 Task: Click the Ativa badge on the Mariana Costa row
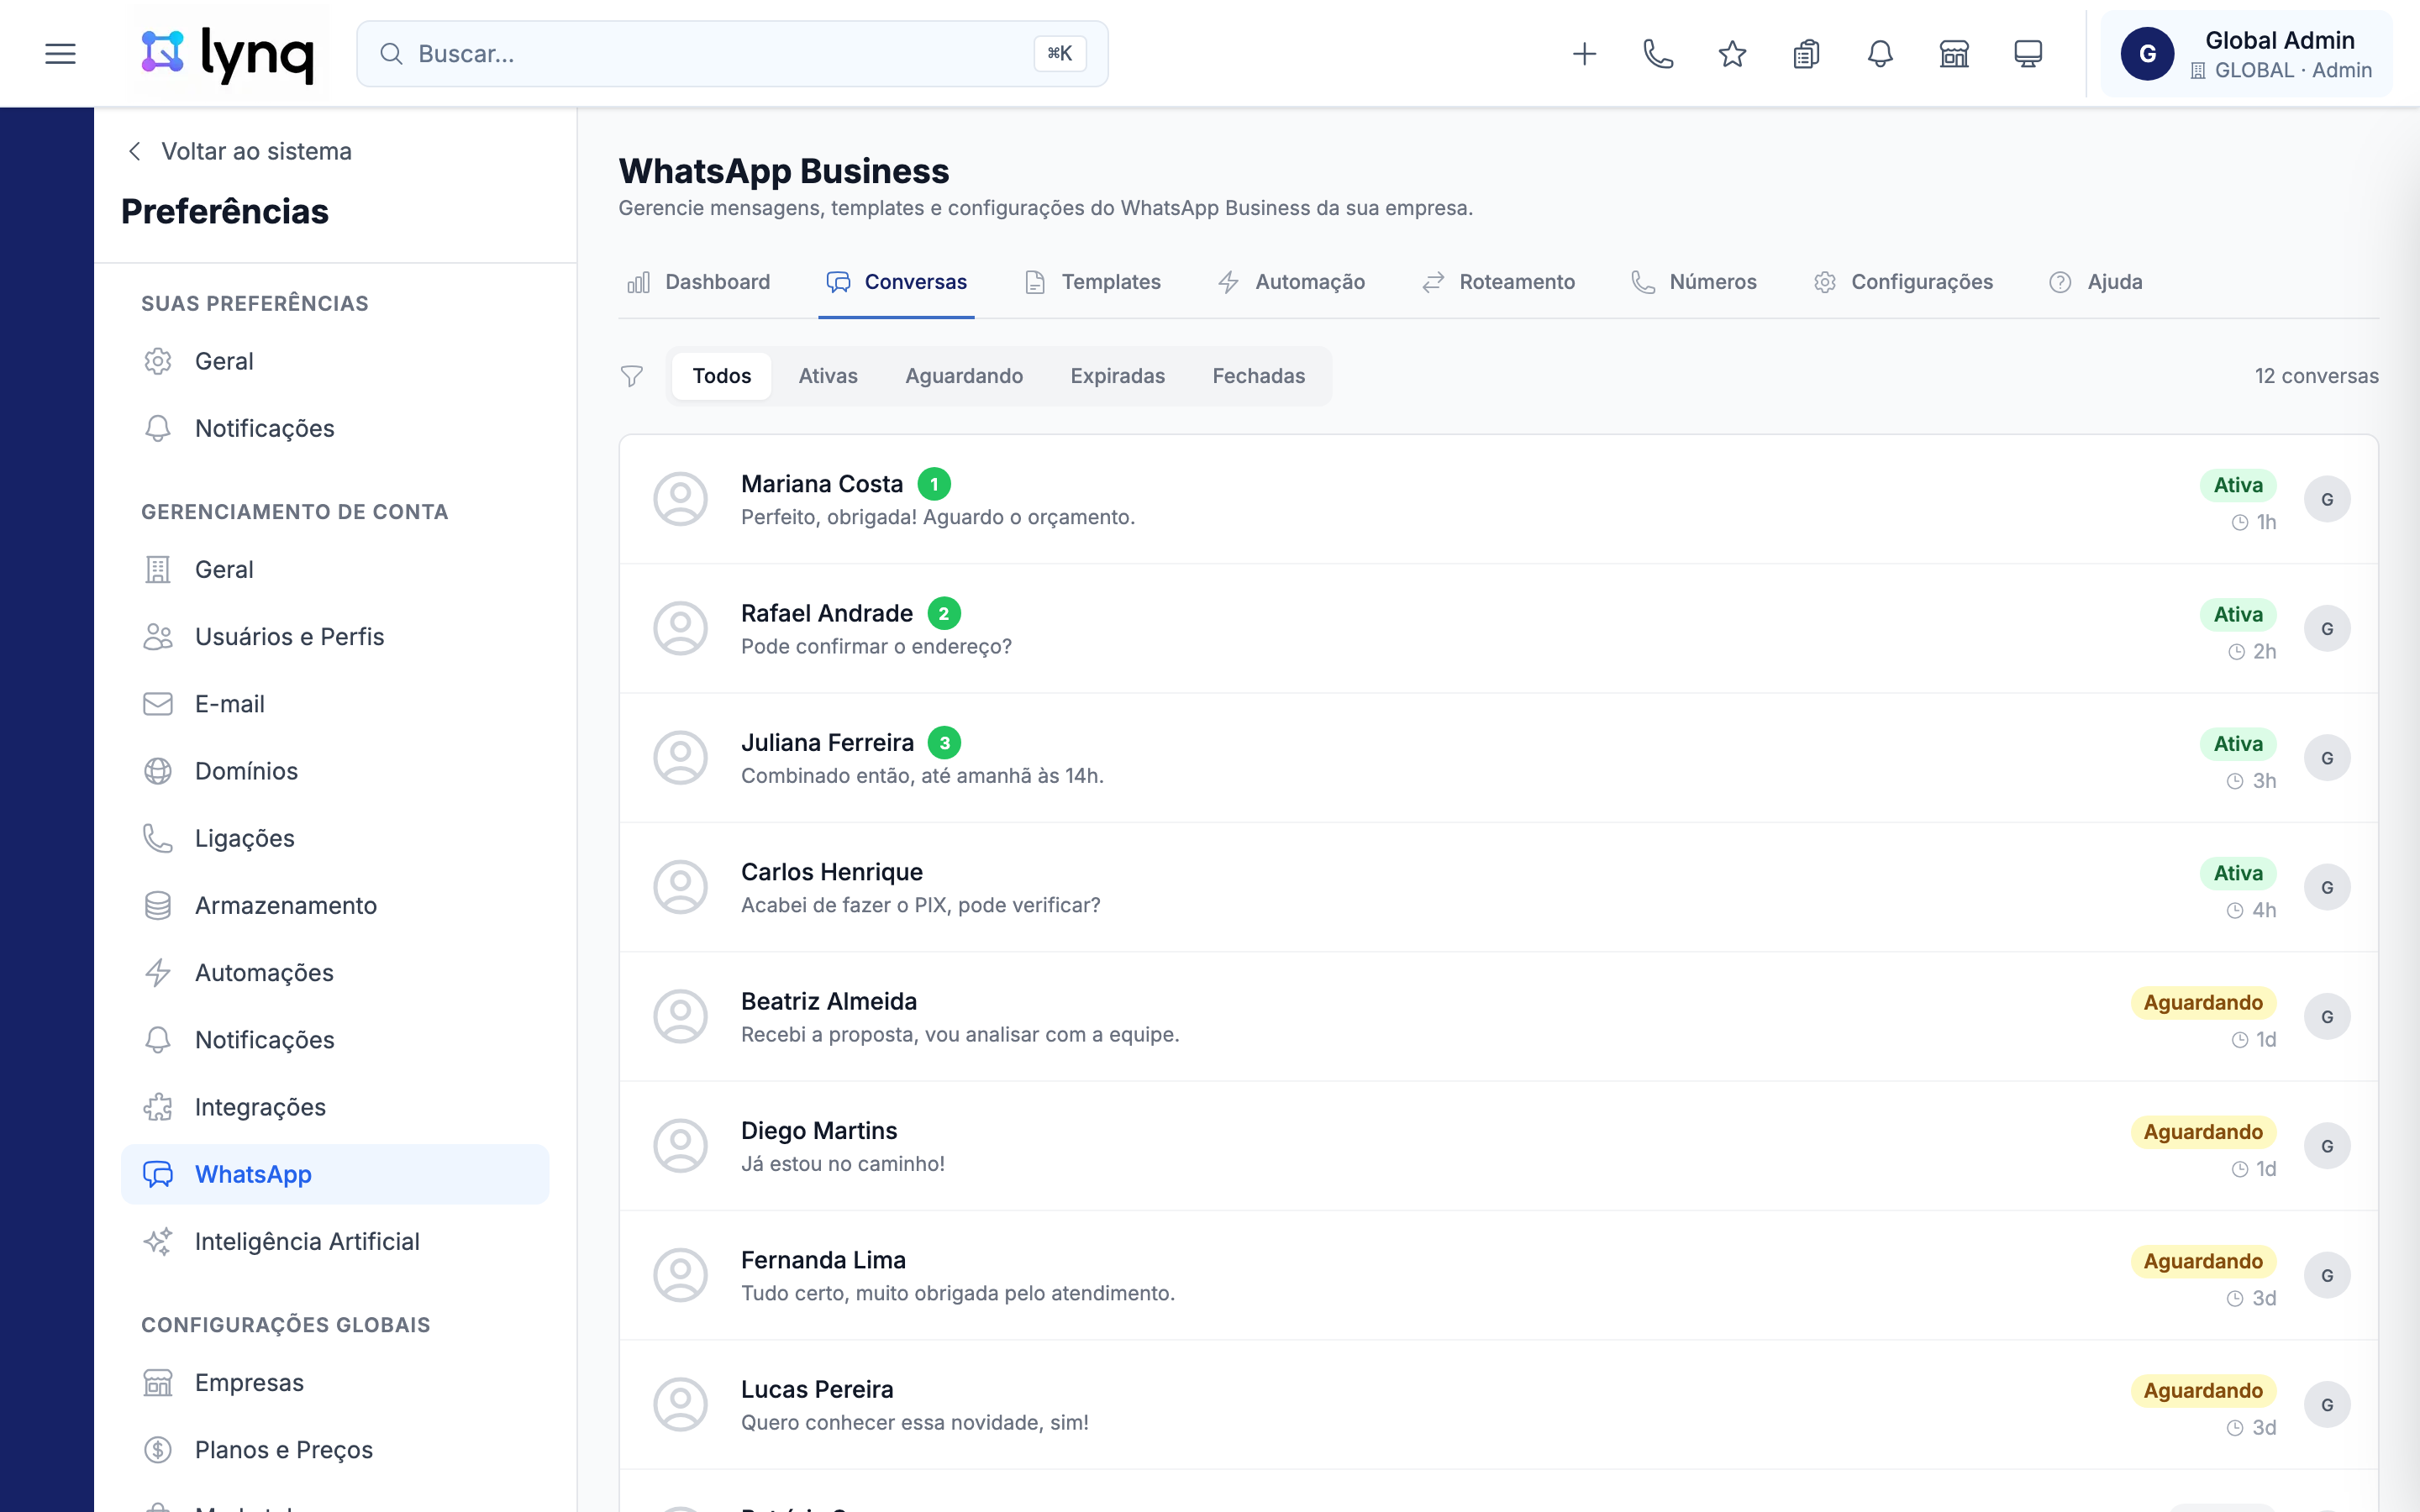[2238, 485]
